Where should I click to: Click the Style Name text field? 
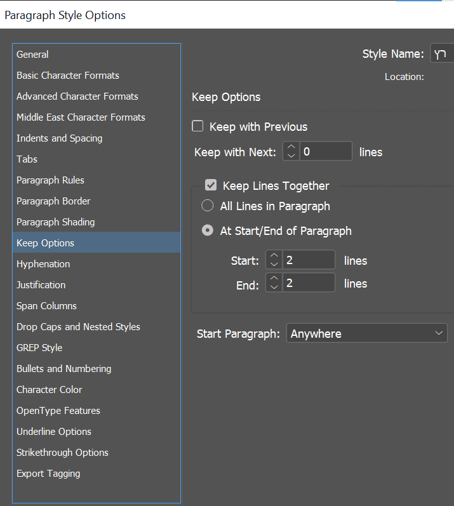point(442,55)
